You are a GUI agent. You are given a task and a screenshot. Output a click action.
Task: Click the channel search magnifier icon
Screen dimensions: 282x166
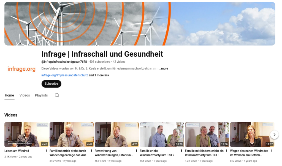(57, 95)
